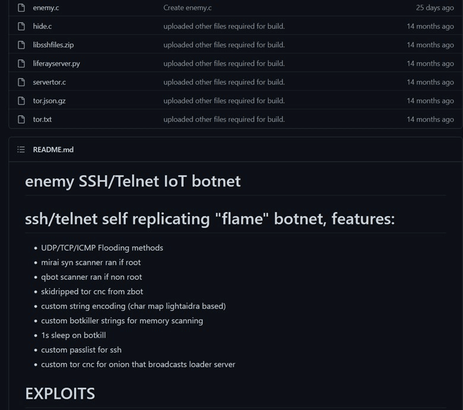Click the file icon next to tor.txt
This screenshot has width=463, height=410.
[21, 120]
